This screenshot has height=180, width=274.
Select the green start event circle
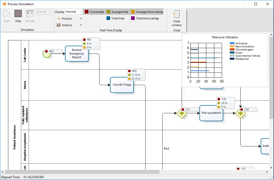pos(47,54)
